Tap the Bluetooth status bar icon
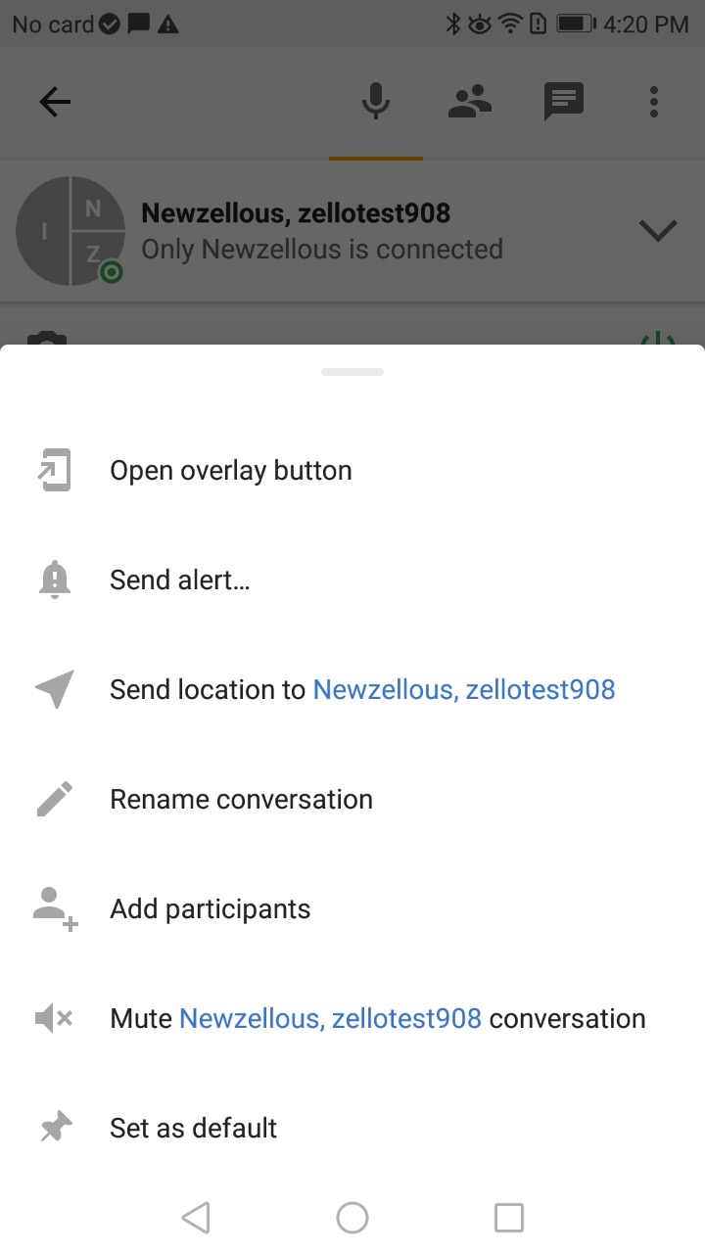 click(453, 23)
